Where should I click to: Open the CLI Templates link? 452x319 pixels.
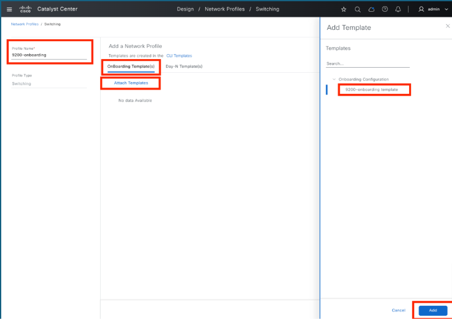pos(179,56)
